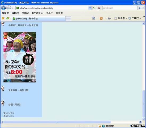The width and height of the screenshot is (146, 128).
Task: Go back with the blue Back arrow
Action: (3, 8)
